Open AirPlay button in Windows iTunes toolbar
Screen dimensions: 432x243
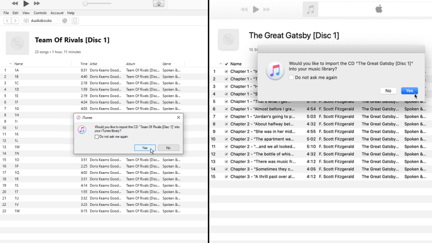[x=159, y=3]
